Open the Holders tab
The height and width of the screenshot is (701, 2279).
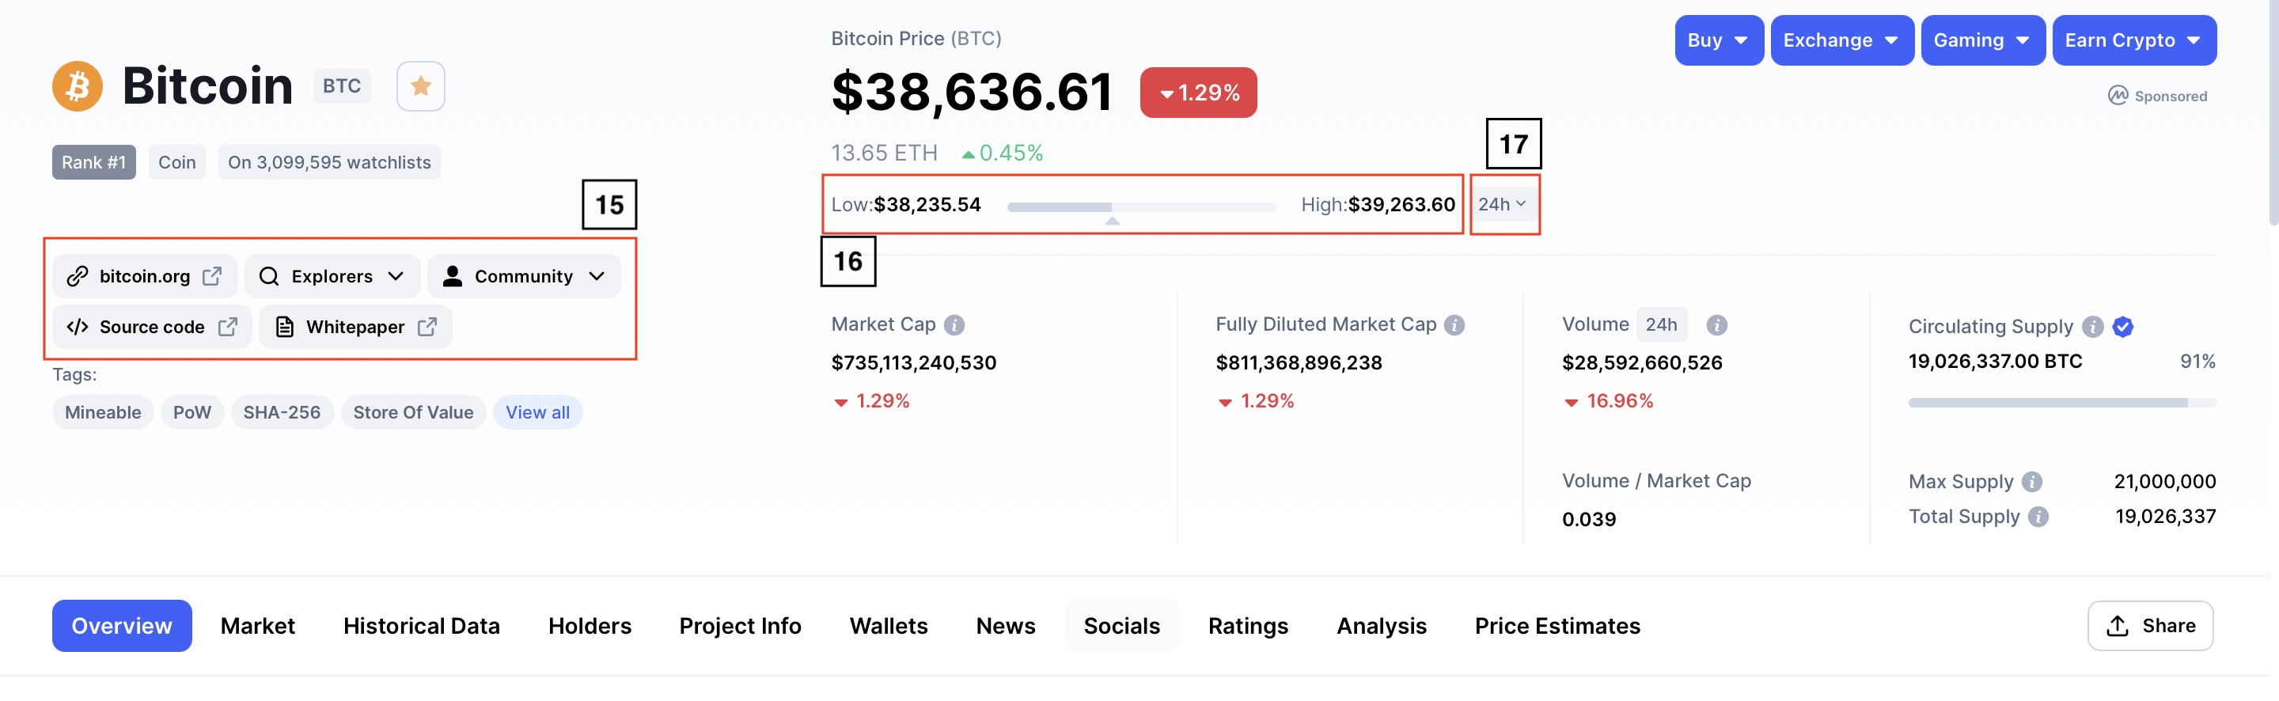click(590, 626)
